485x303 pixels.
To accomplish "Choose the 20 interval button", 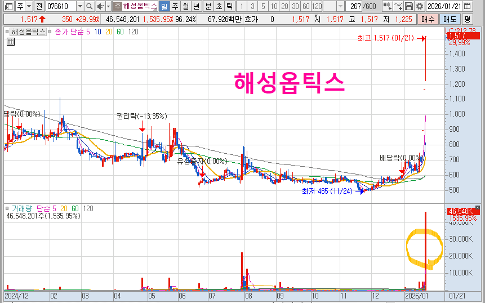I will (x=284, y=6).
